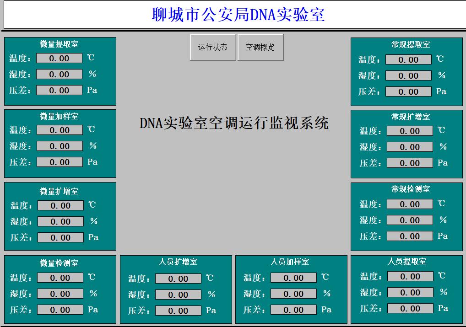Click 常规提取室 temperature value field

click(x=408, y=59)
